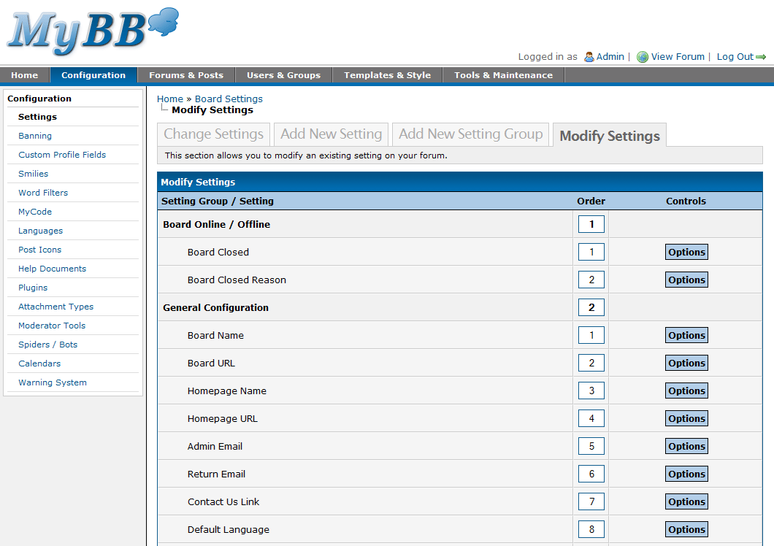Viewport: 774px width, 546px height.
Task: Open the Tools & Maintenance menu
Action: (x=502, y=74)
